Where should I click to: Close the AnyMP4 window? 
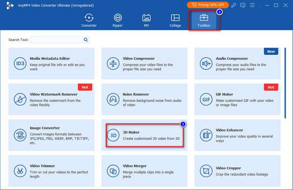pyautogui.click(x=285, y=5)
